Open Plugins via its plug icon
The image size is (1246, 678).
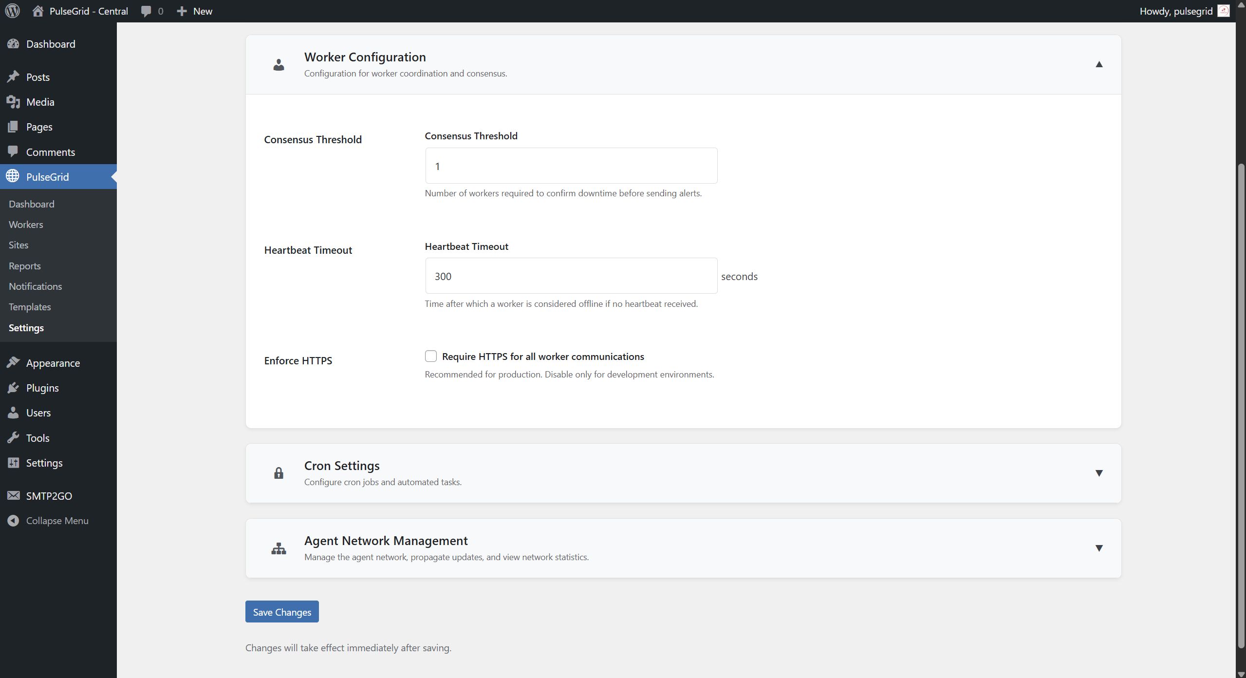pyautogui.click(x=13, y=388)
